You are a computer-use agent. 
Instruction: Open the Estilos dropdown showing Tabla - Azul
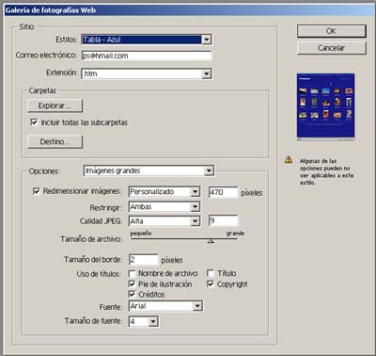tap(147, 40)
